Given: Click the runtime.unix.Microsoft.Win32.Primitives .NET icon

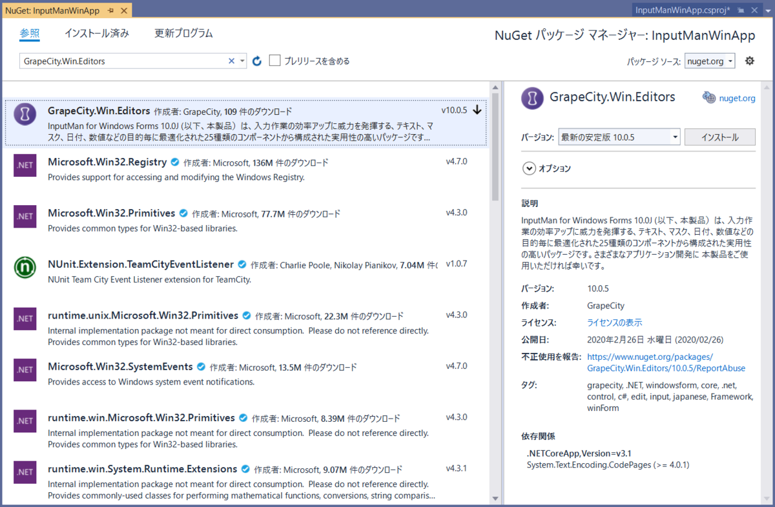Looking at the screenshot, I should (25, 319).
